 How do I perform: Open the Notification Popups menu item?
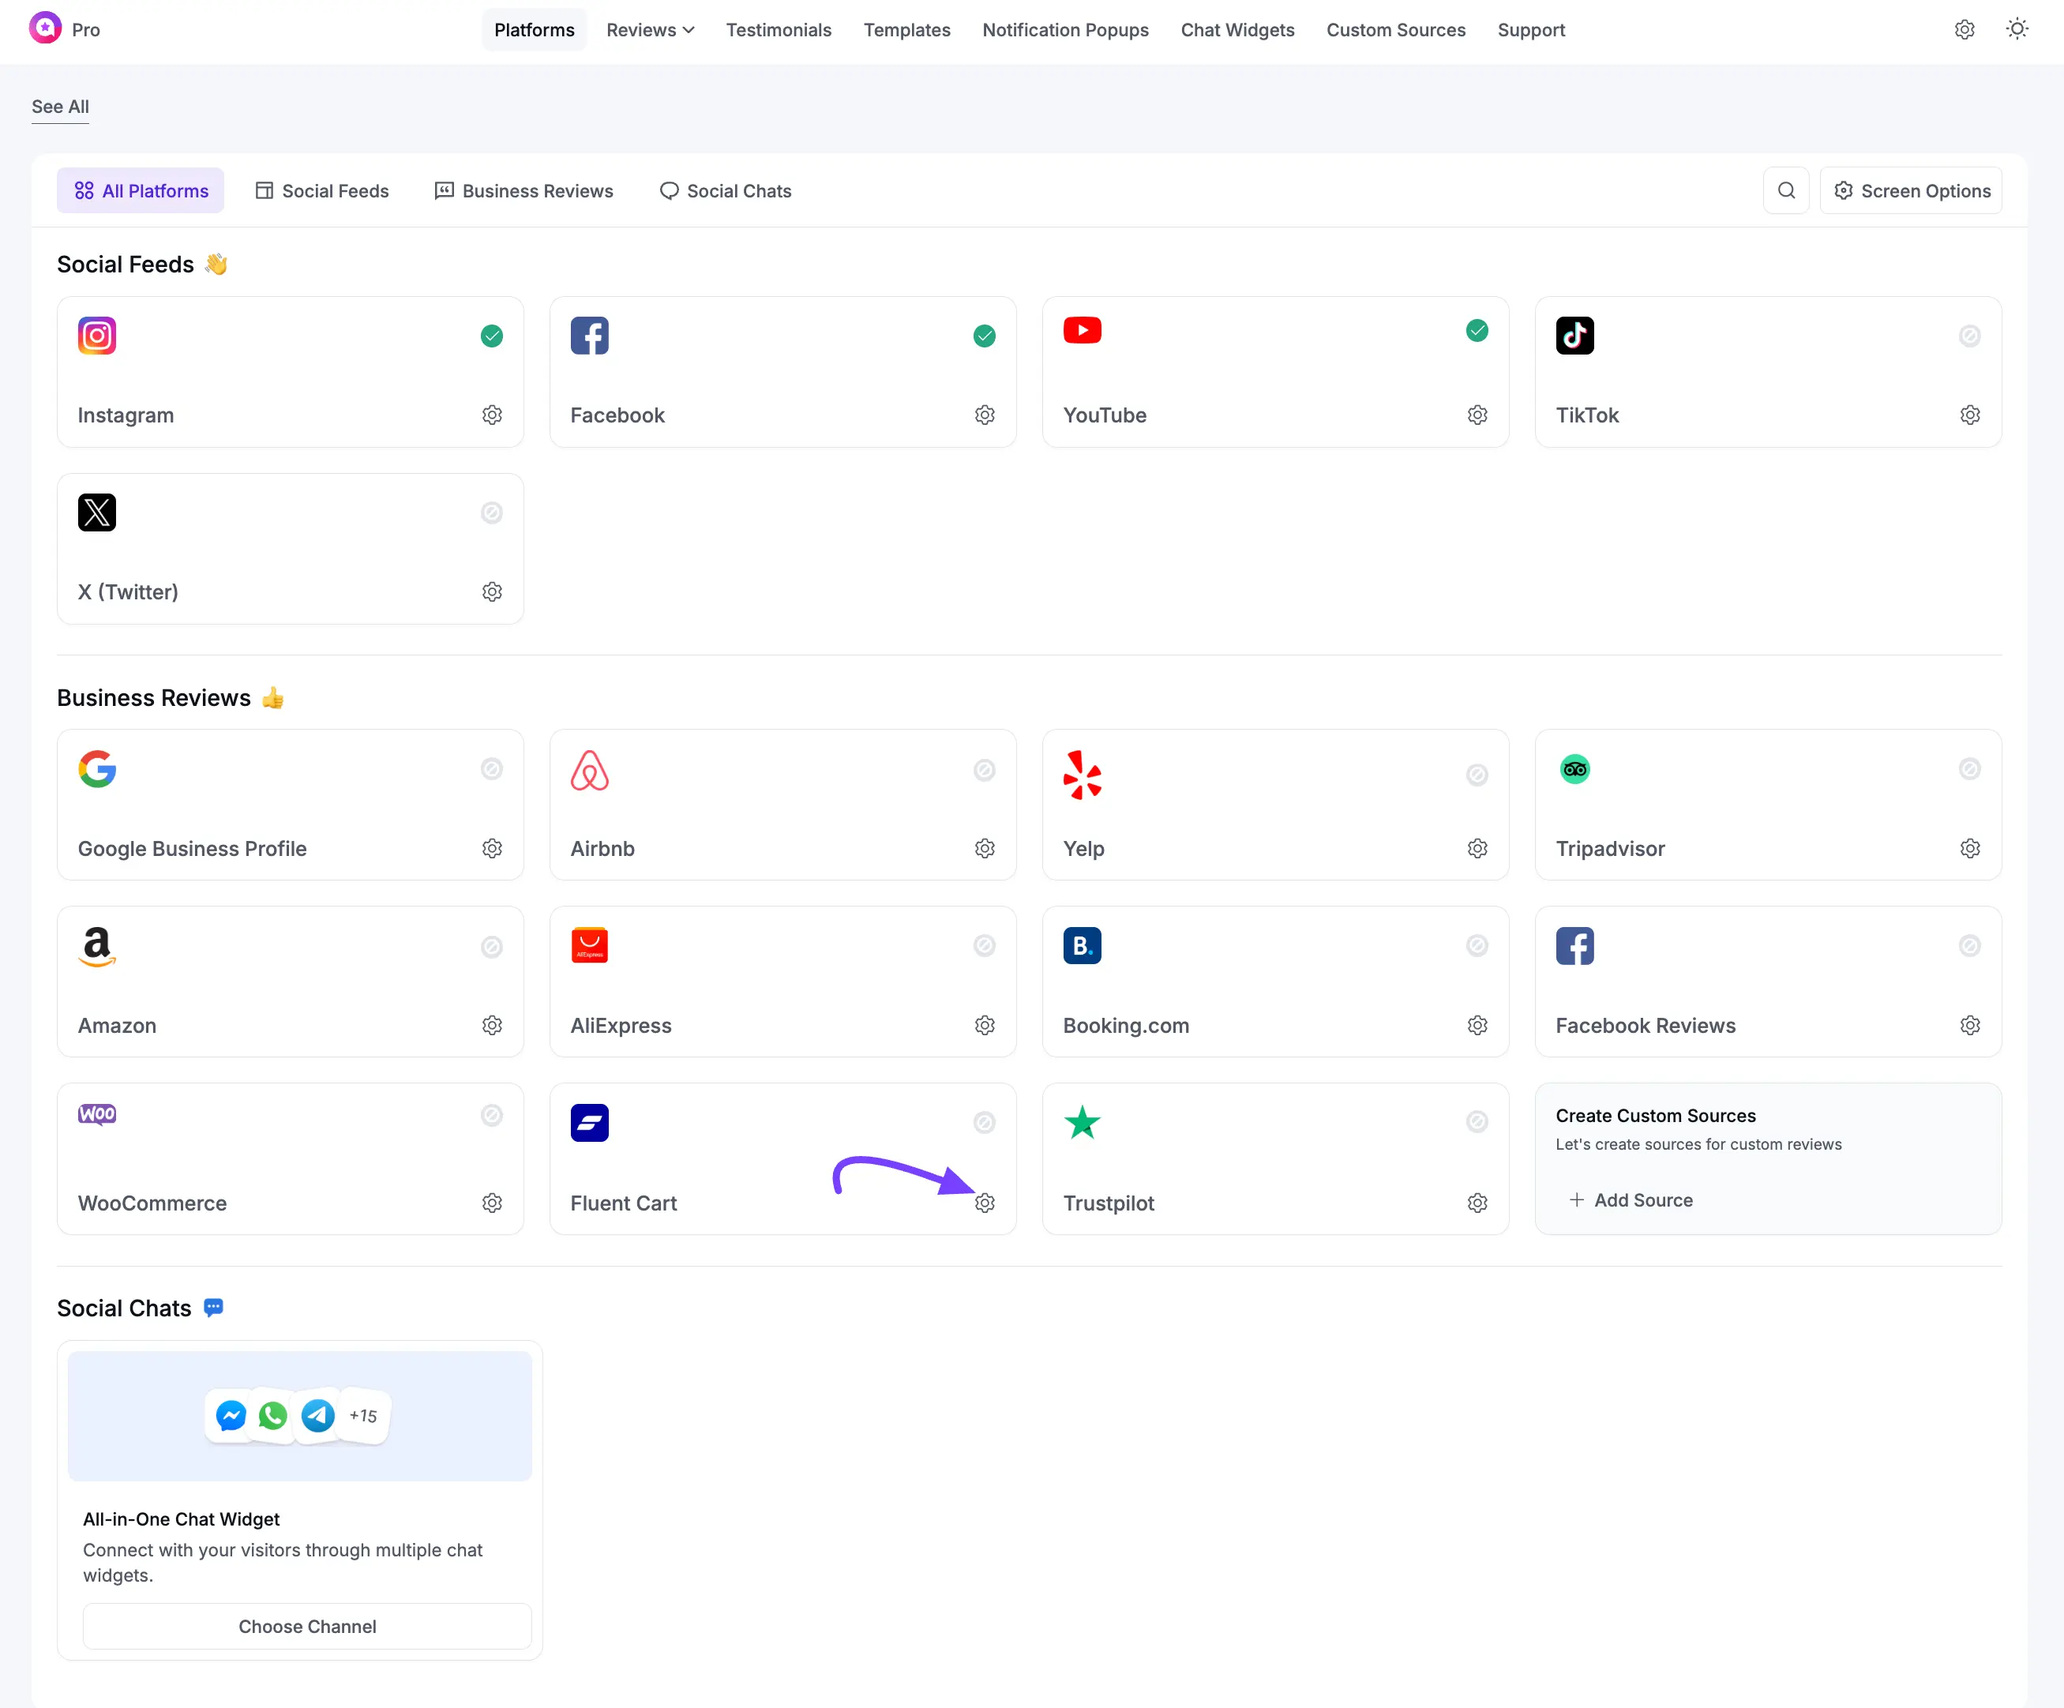pos(1065,29)
